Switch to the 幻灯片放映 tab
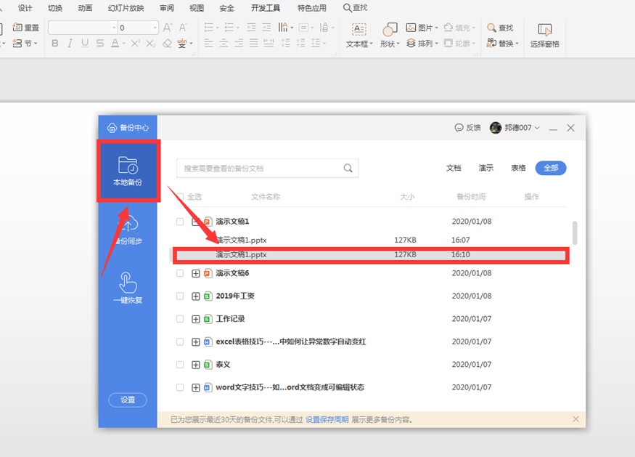The width and height of the screenshot is (635, 457). tap(126, 8)
